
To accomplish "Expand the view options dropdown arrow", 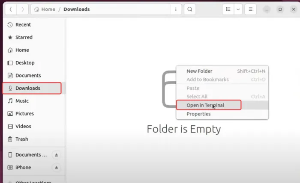I will click(x=238, y=9).
